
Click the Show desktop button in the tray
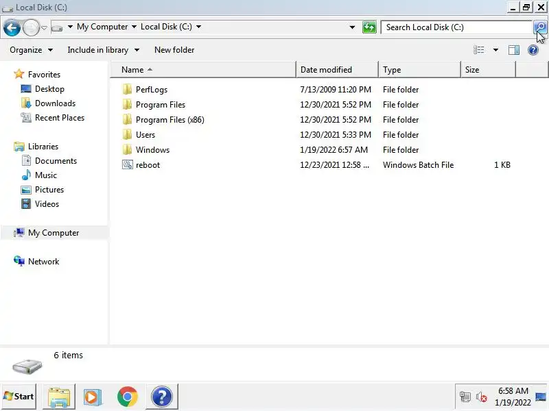(541, 397)
